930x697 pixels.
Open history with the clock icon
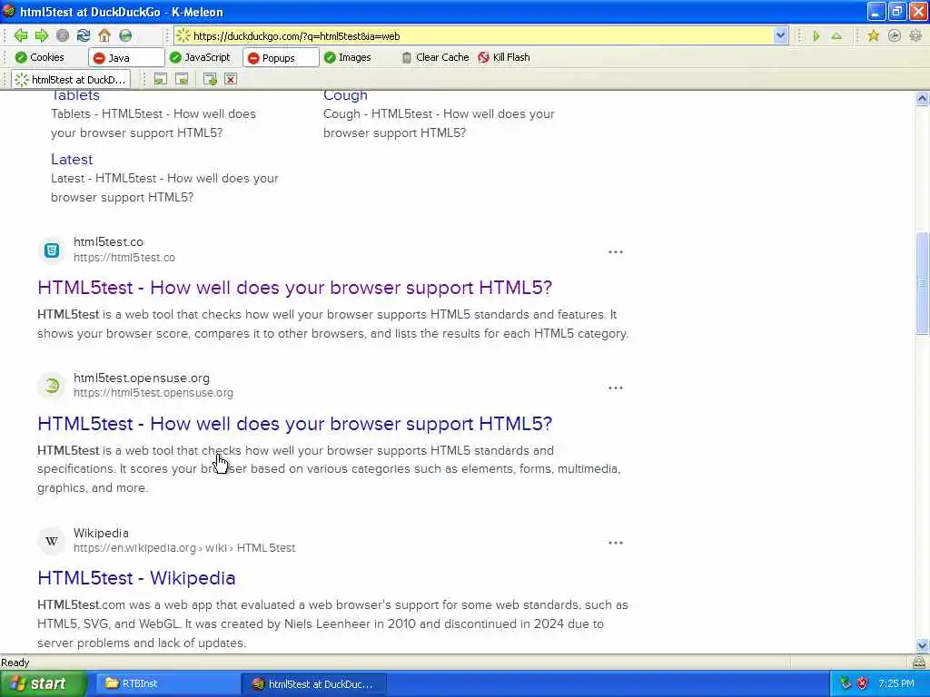click(894, 36)
